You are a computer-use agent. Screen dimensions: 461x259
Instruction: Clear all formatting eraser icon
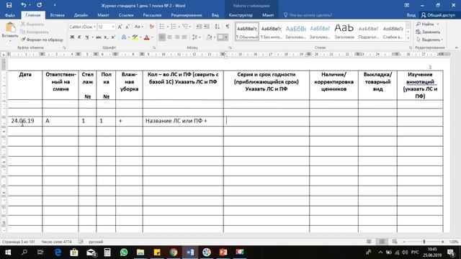point(152,27)
